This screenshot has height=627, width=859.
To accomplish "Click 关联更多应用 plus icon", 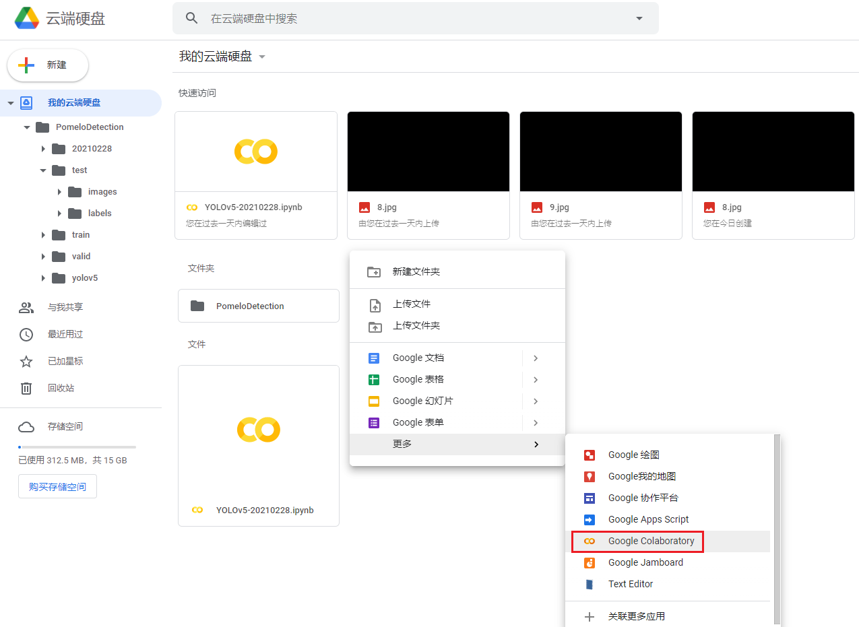I will point(590,617).
